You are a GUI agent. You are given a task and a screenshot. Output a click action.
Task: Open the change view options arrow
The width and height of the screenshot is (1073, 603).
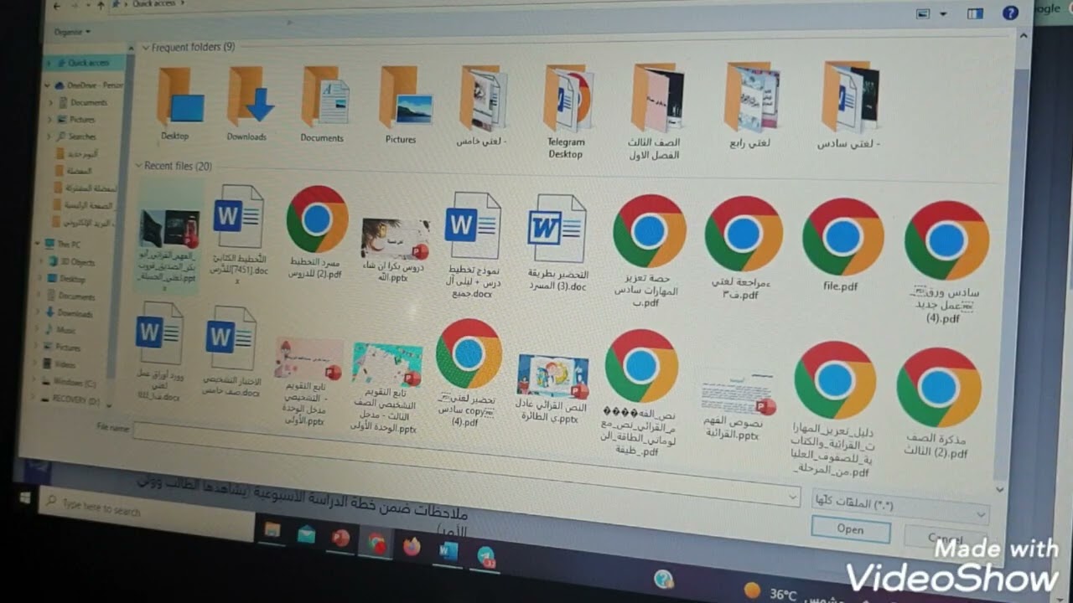[943, 13]
